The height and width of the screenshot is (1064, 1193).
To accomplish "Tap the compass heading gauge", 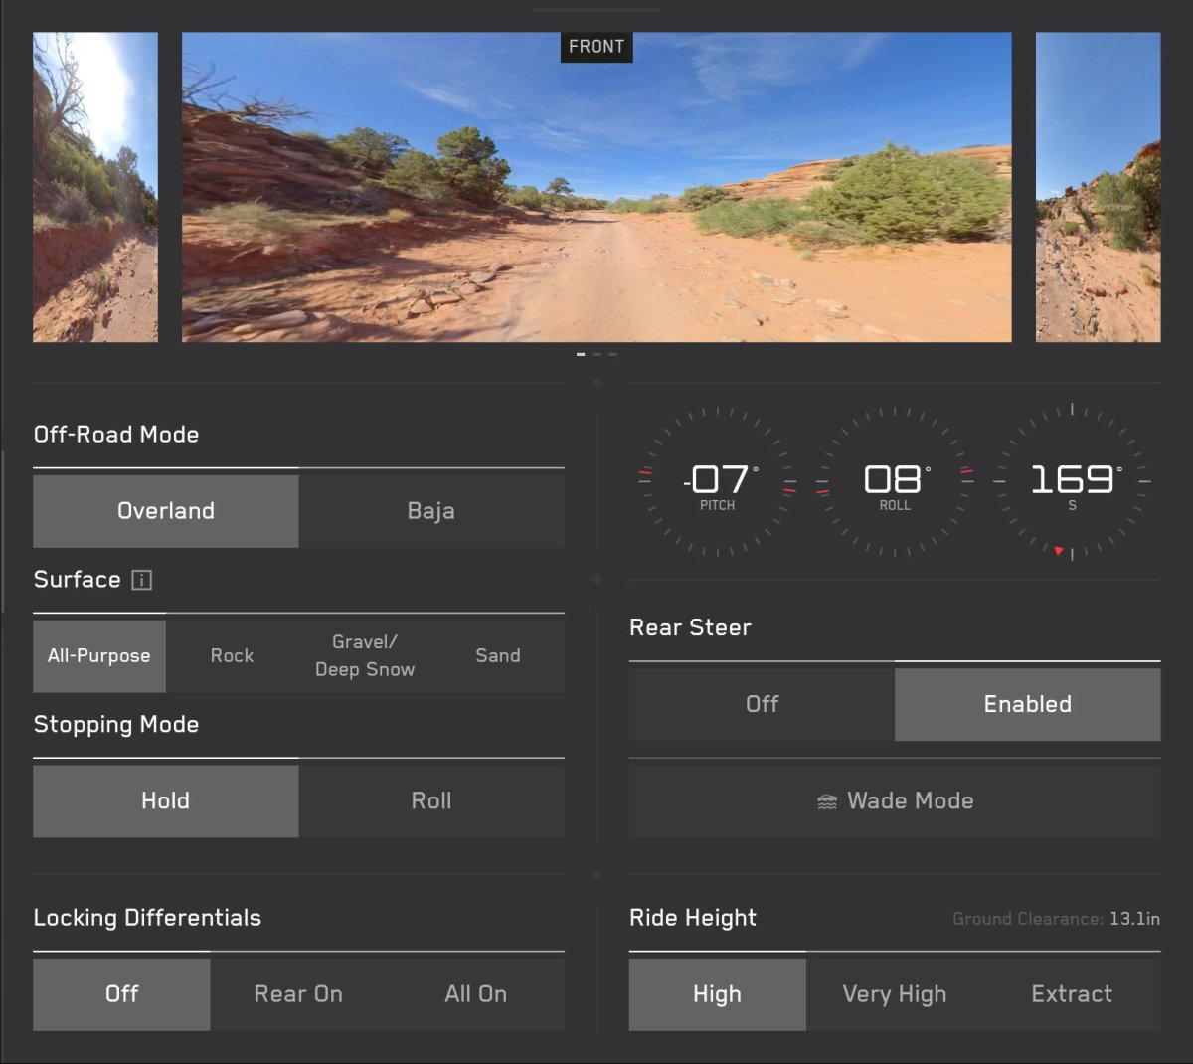I will 1072,481.
